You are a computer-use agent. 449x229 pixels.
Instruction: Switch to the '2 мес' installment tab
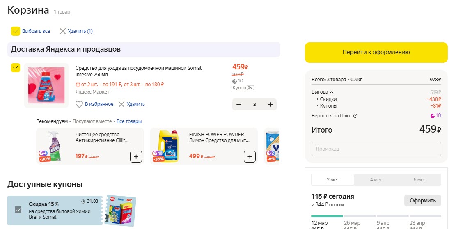(x=333, y=180)
